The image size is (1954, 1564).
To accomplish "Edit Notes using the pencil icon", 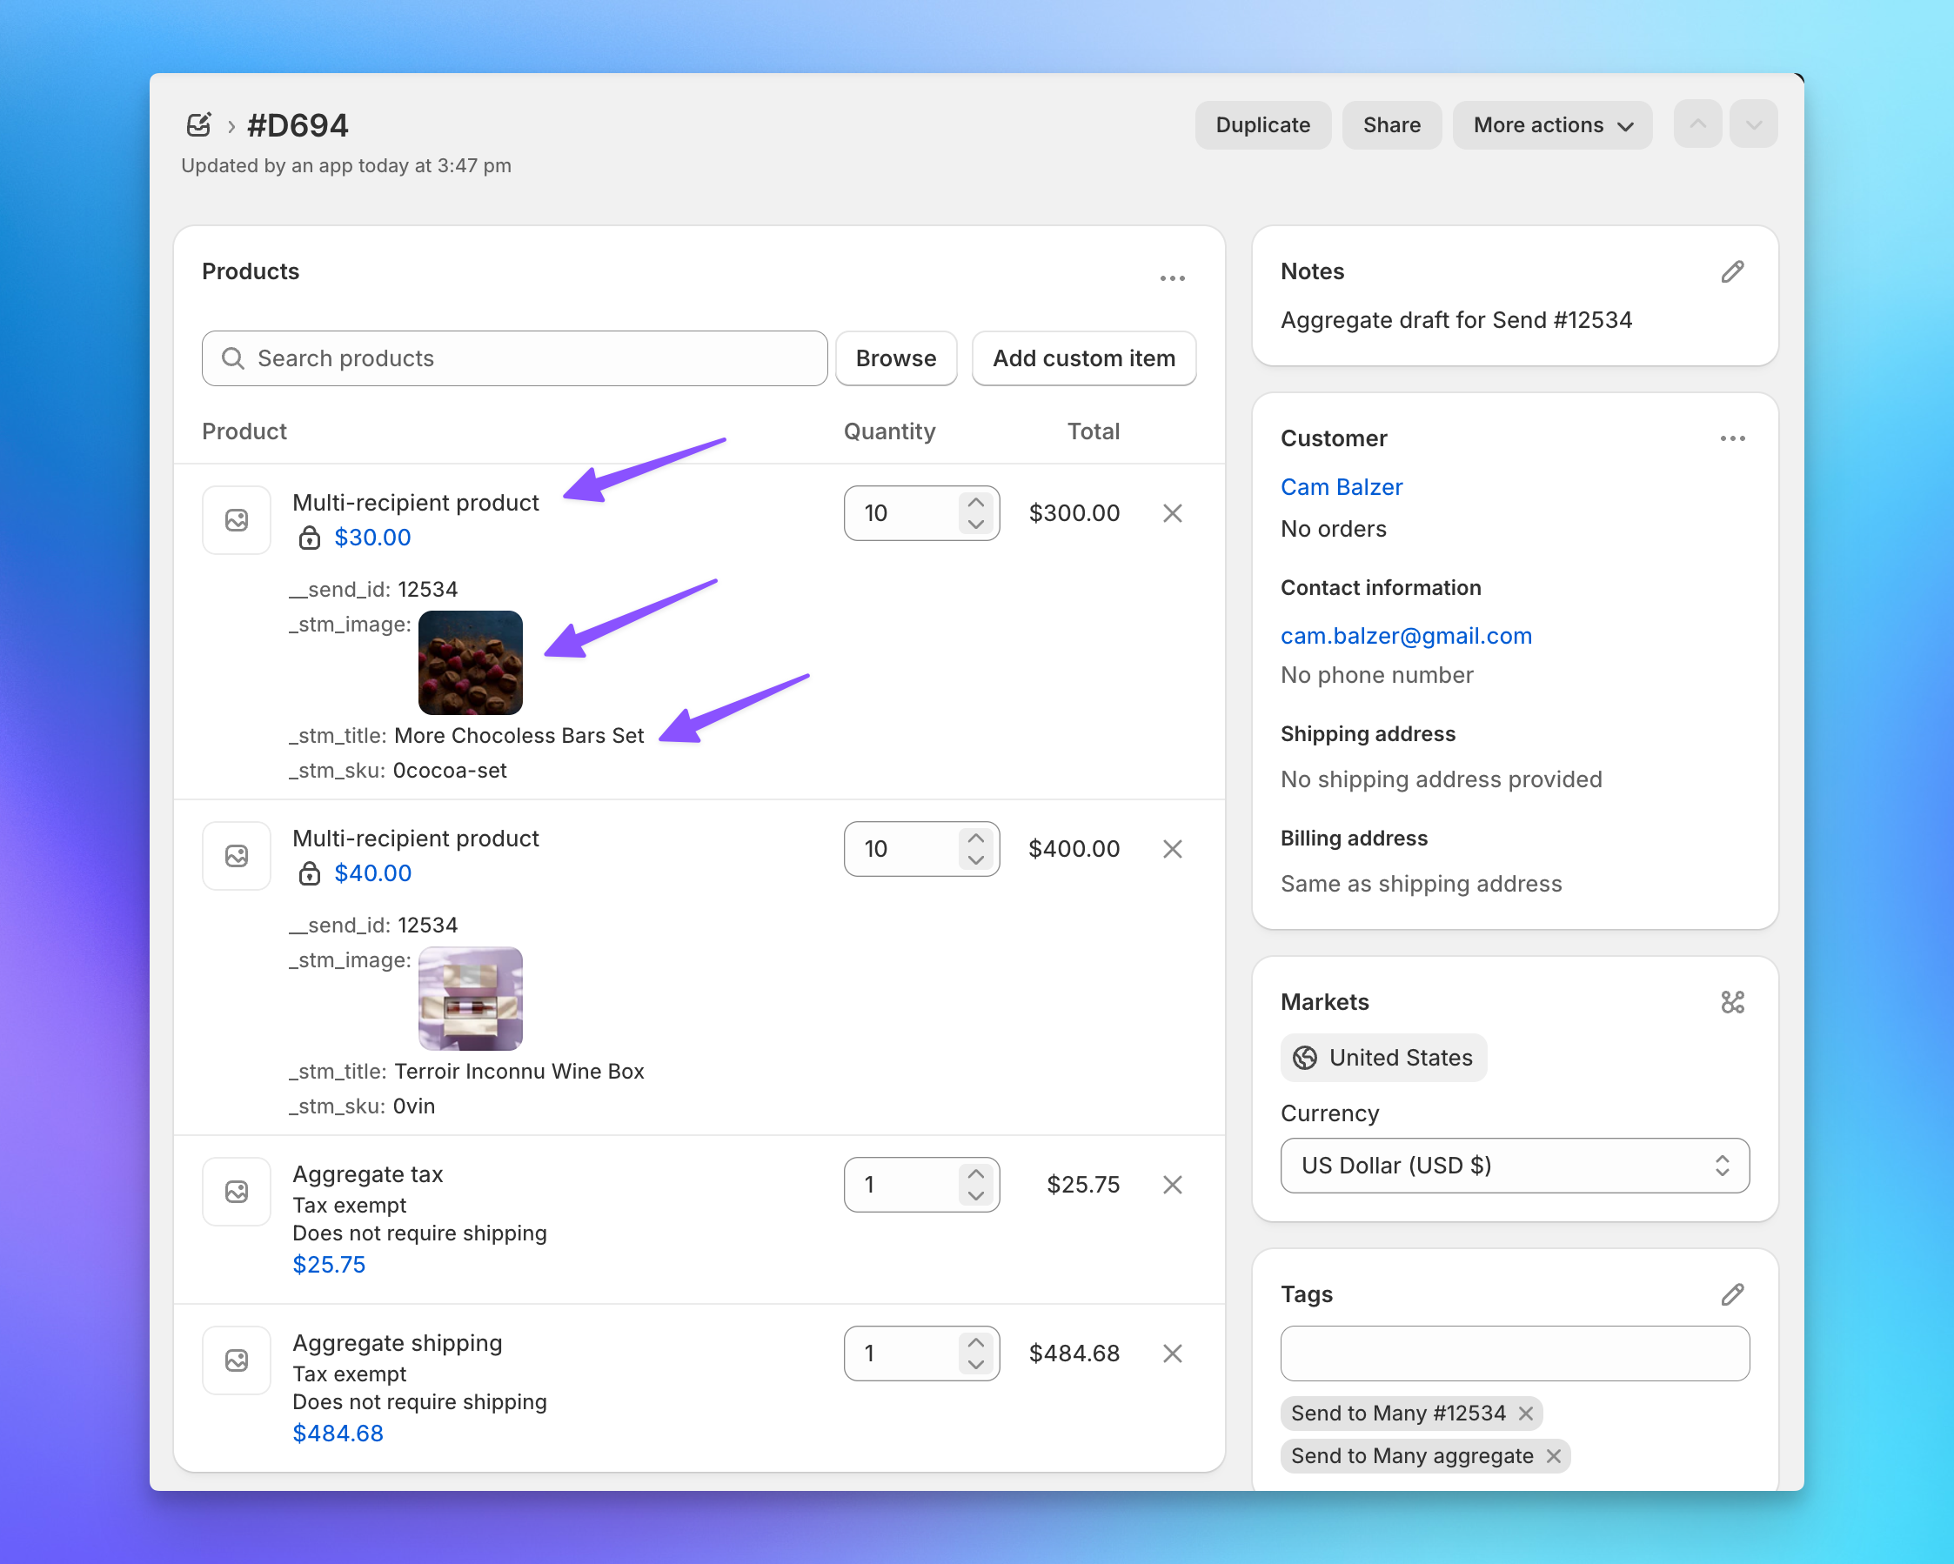I will click(1732, 271).
